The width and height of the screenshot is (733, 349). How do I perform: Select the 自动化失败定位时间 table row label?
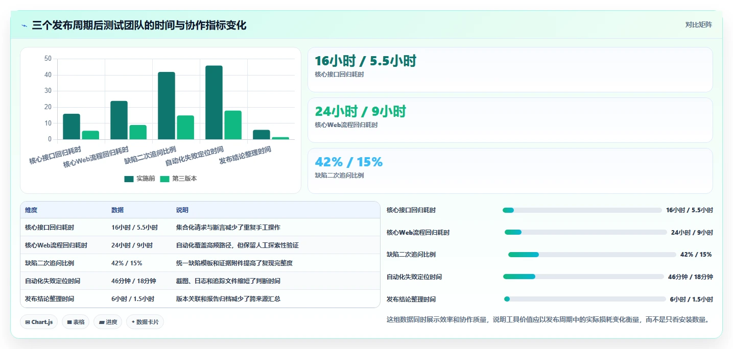point(53,281)
